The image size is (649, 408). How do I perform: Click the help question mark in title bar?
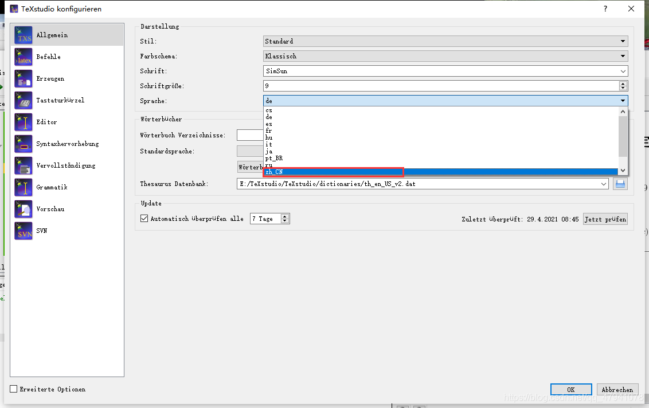click(x=605, y=9)
